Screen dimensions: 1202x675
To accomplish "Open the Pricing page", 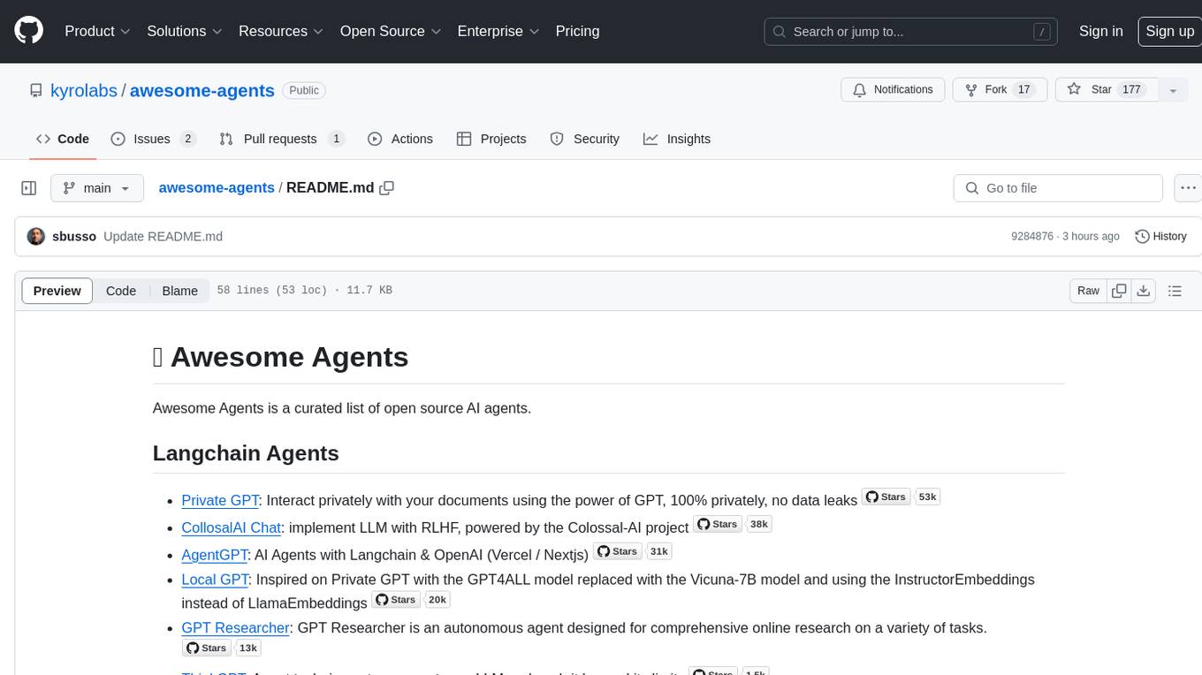I will pyautogui.click(x=577, y=31).
